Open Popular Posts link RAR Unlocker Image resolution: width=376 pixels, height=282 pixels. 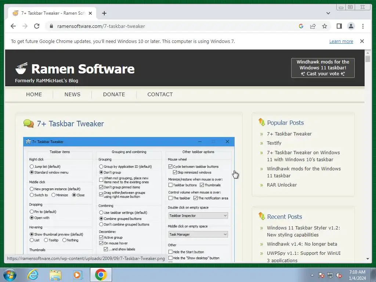tap(282, 185)
